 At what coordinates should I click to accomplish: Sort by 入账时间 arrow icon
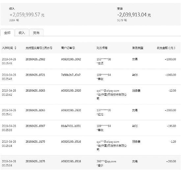tap(15, 48)
